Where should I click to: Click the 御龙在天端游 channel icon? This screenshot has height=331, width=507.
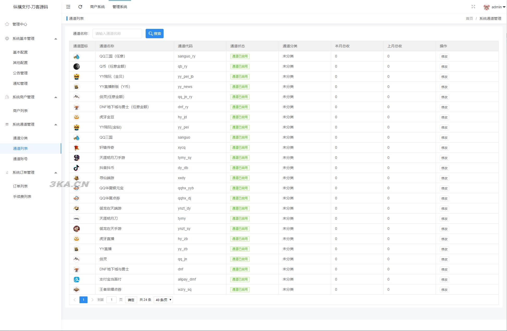(76, 209)
